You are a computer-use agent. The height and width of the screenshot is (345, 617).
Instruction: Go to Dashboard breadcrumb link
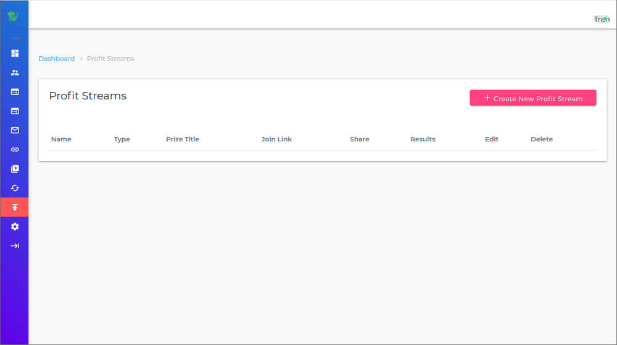pyautogui.click(x=56, y=59)
